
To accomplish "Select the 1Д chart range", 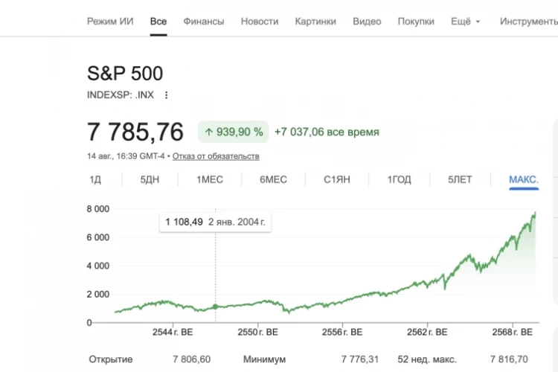I will point(95,179).
